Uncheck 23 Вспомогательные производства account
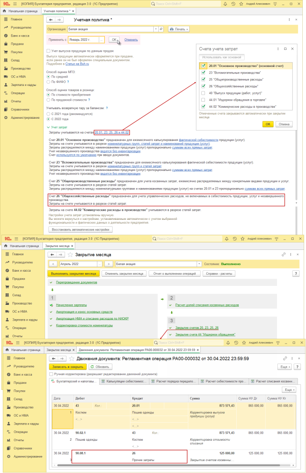This screenshot has width=306, height=473. (x=203, y=73)
